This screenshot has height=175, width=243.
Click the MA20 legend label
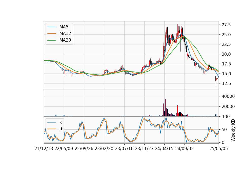pos(65,40)
